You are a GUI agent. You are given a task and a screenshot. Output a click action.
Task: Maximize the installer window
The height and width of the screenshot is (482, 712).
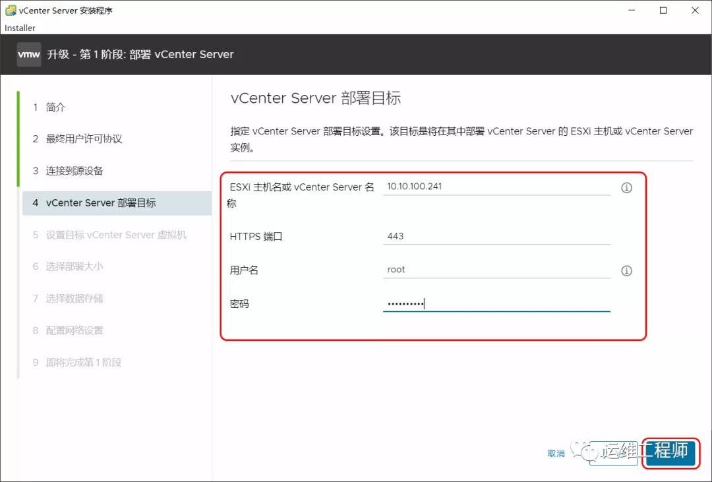[663, 11]
